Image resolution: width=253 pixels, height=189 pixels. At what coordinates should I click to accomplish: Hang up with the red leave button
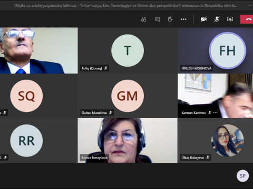click(x=247, y=19)
